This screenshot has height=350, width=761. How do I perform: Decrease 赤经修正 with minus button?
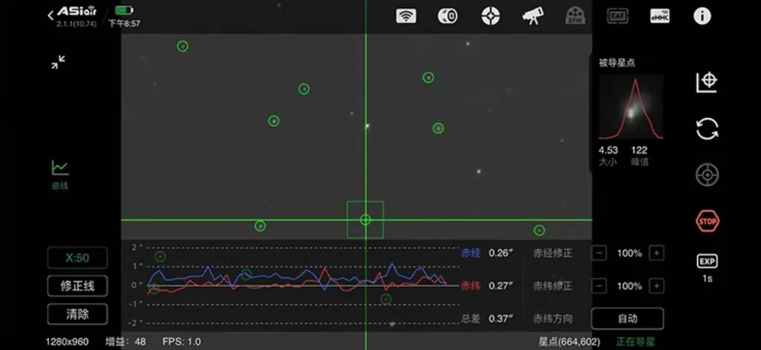[599, 253]
